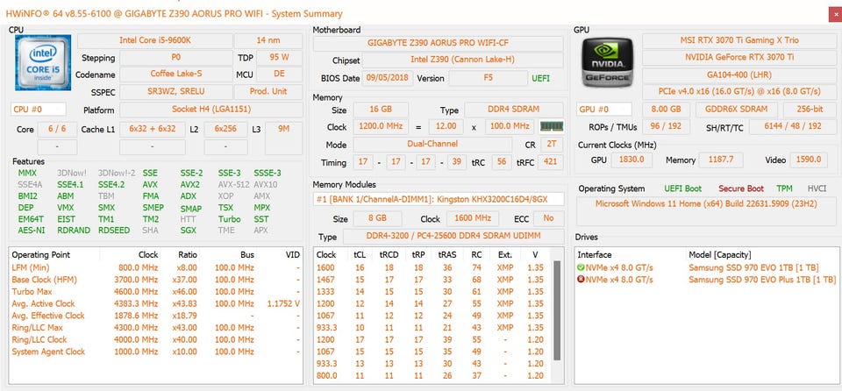Close the System Summary window
Image resolution: width=842 pixels, height=391 pixels.
pos(835,15)
